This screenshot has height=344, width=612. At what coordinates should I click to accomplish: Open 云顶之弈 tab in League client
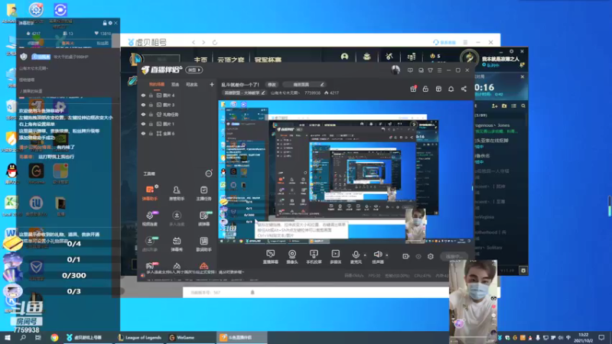231,60
